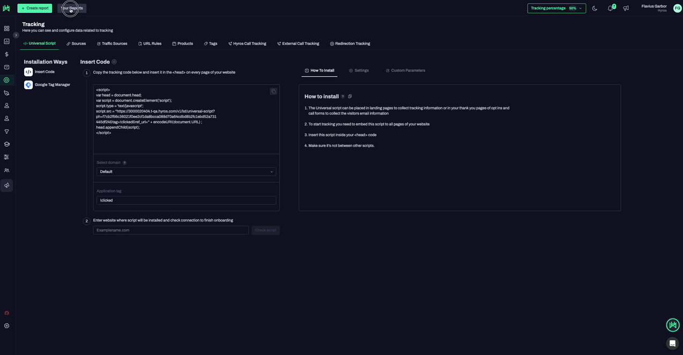
Task: Choose Google Tag Manager installation way
Action: coord(47,85)
